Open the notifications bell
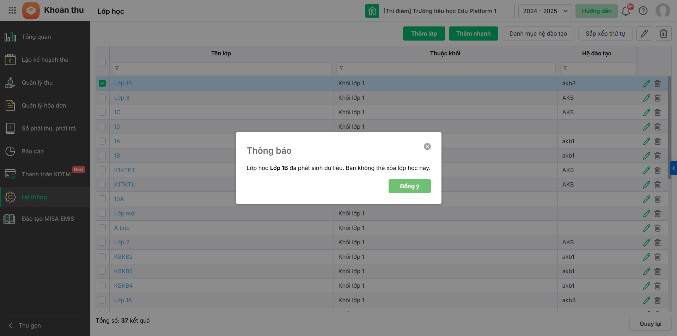Image resolution: width=677 pixels, height=336 pixels. [x=626, y=11]
